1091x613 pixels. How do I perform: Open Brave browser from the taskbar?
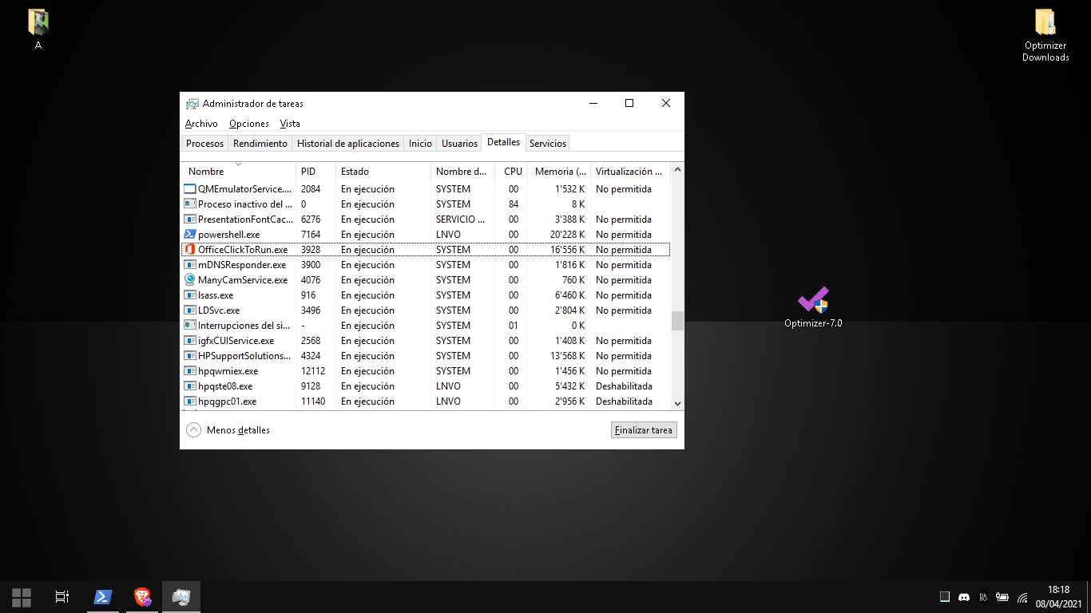tap(142, 597)
